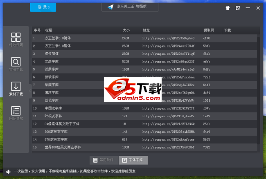Click the 京东美工王 增强版 title label
Screen dimensions: 266x179
point(132,7)
